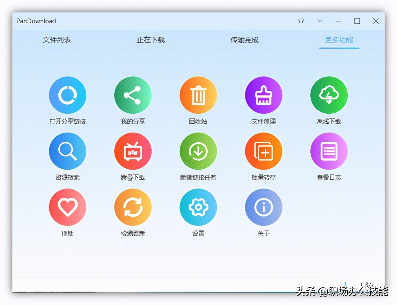
Task: Open the 回收站 recycle bin
Action: [198, 95]
